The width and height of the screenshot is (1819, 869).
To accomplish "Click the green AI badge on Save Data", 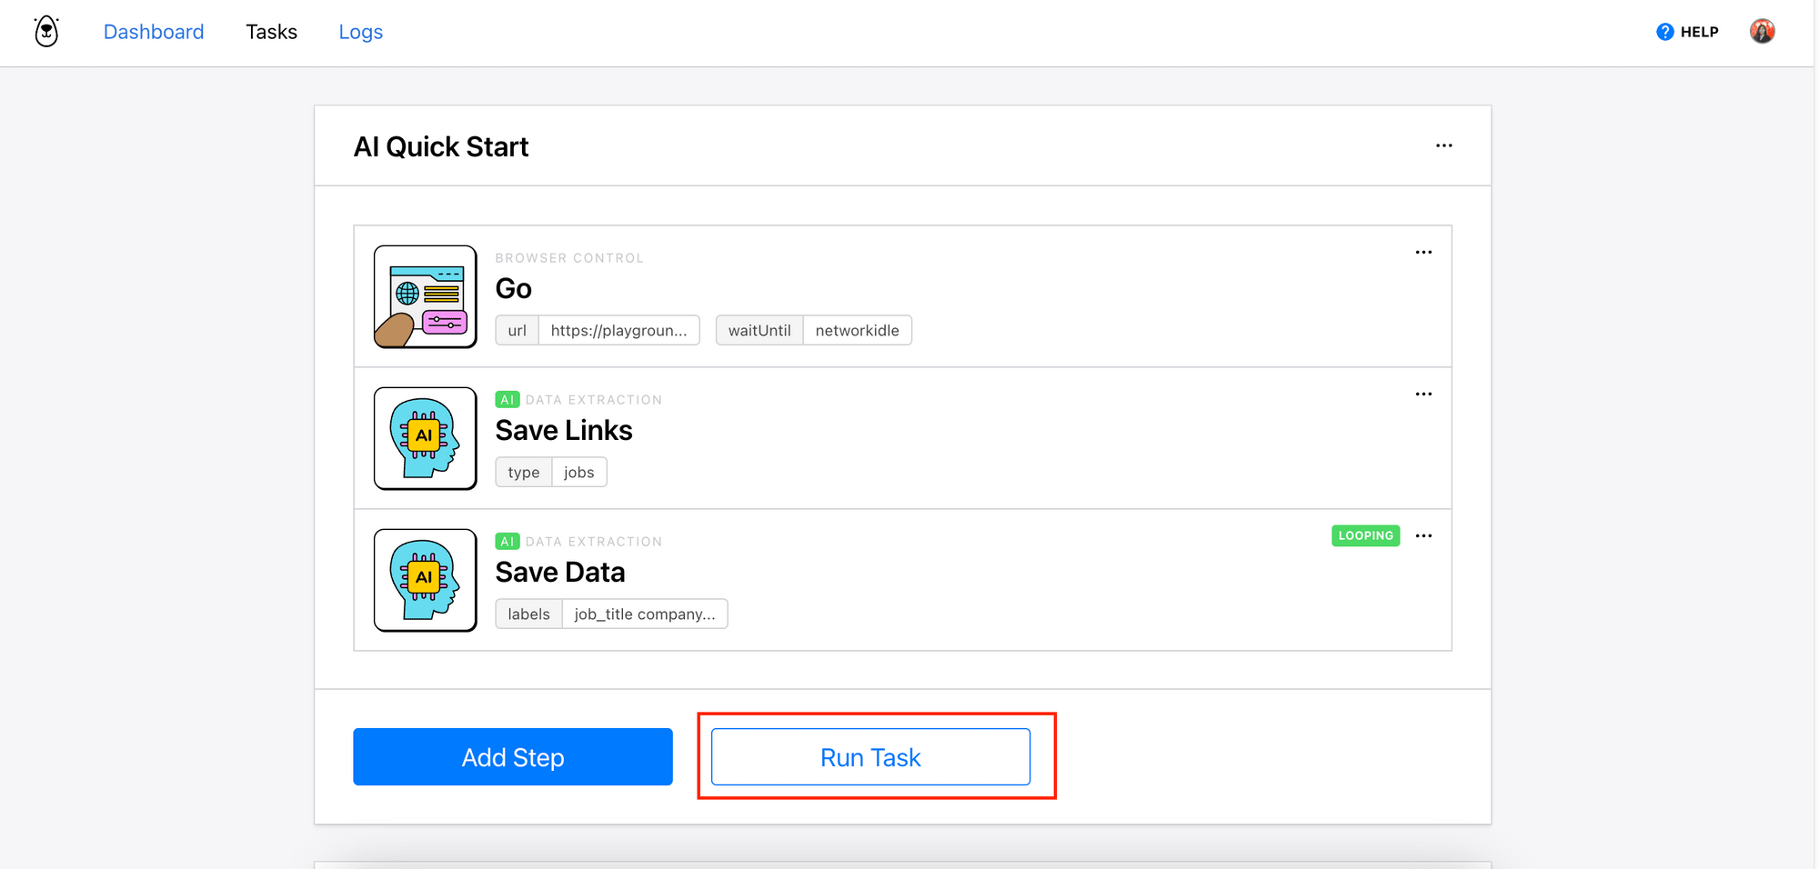I will pos(508,541).
